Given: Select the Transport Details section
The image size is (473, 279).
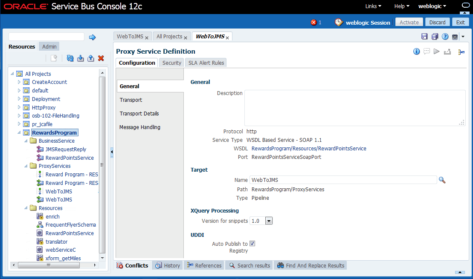Looking at the screenshot, I should point(139,114).
